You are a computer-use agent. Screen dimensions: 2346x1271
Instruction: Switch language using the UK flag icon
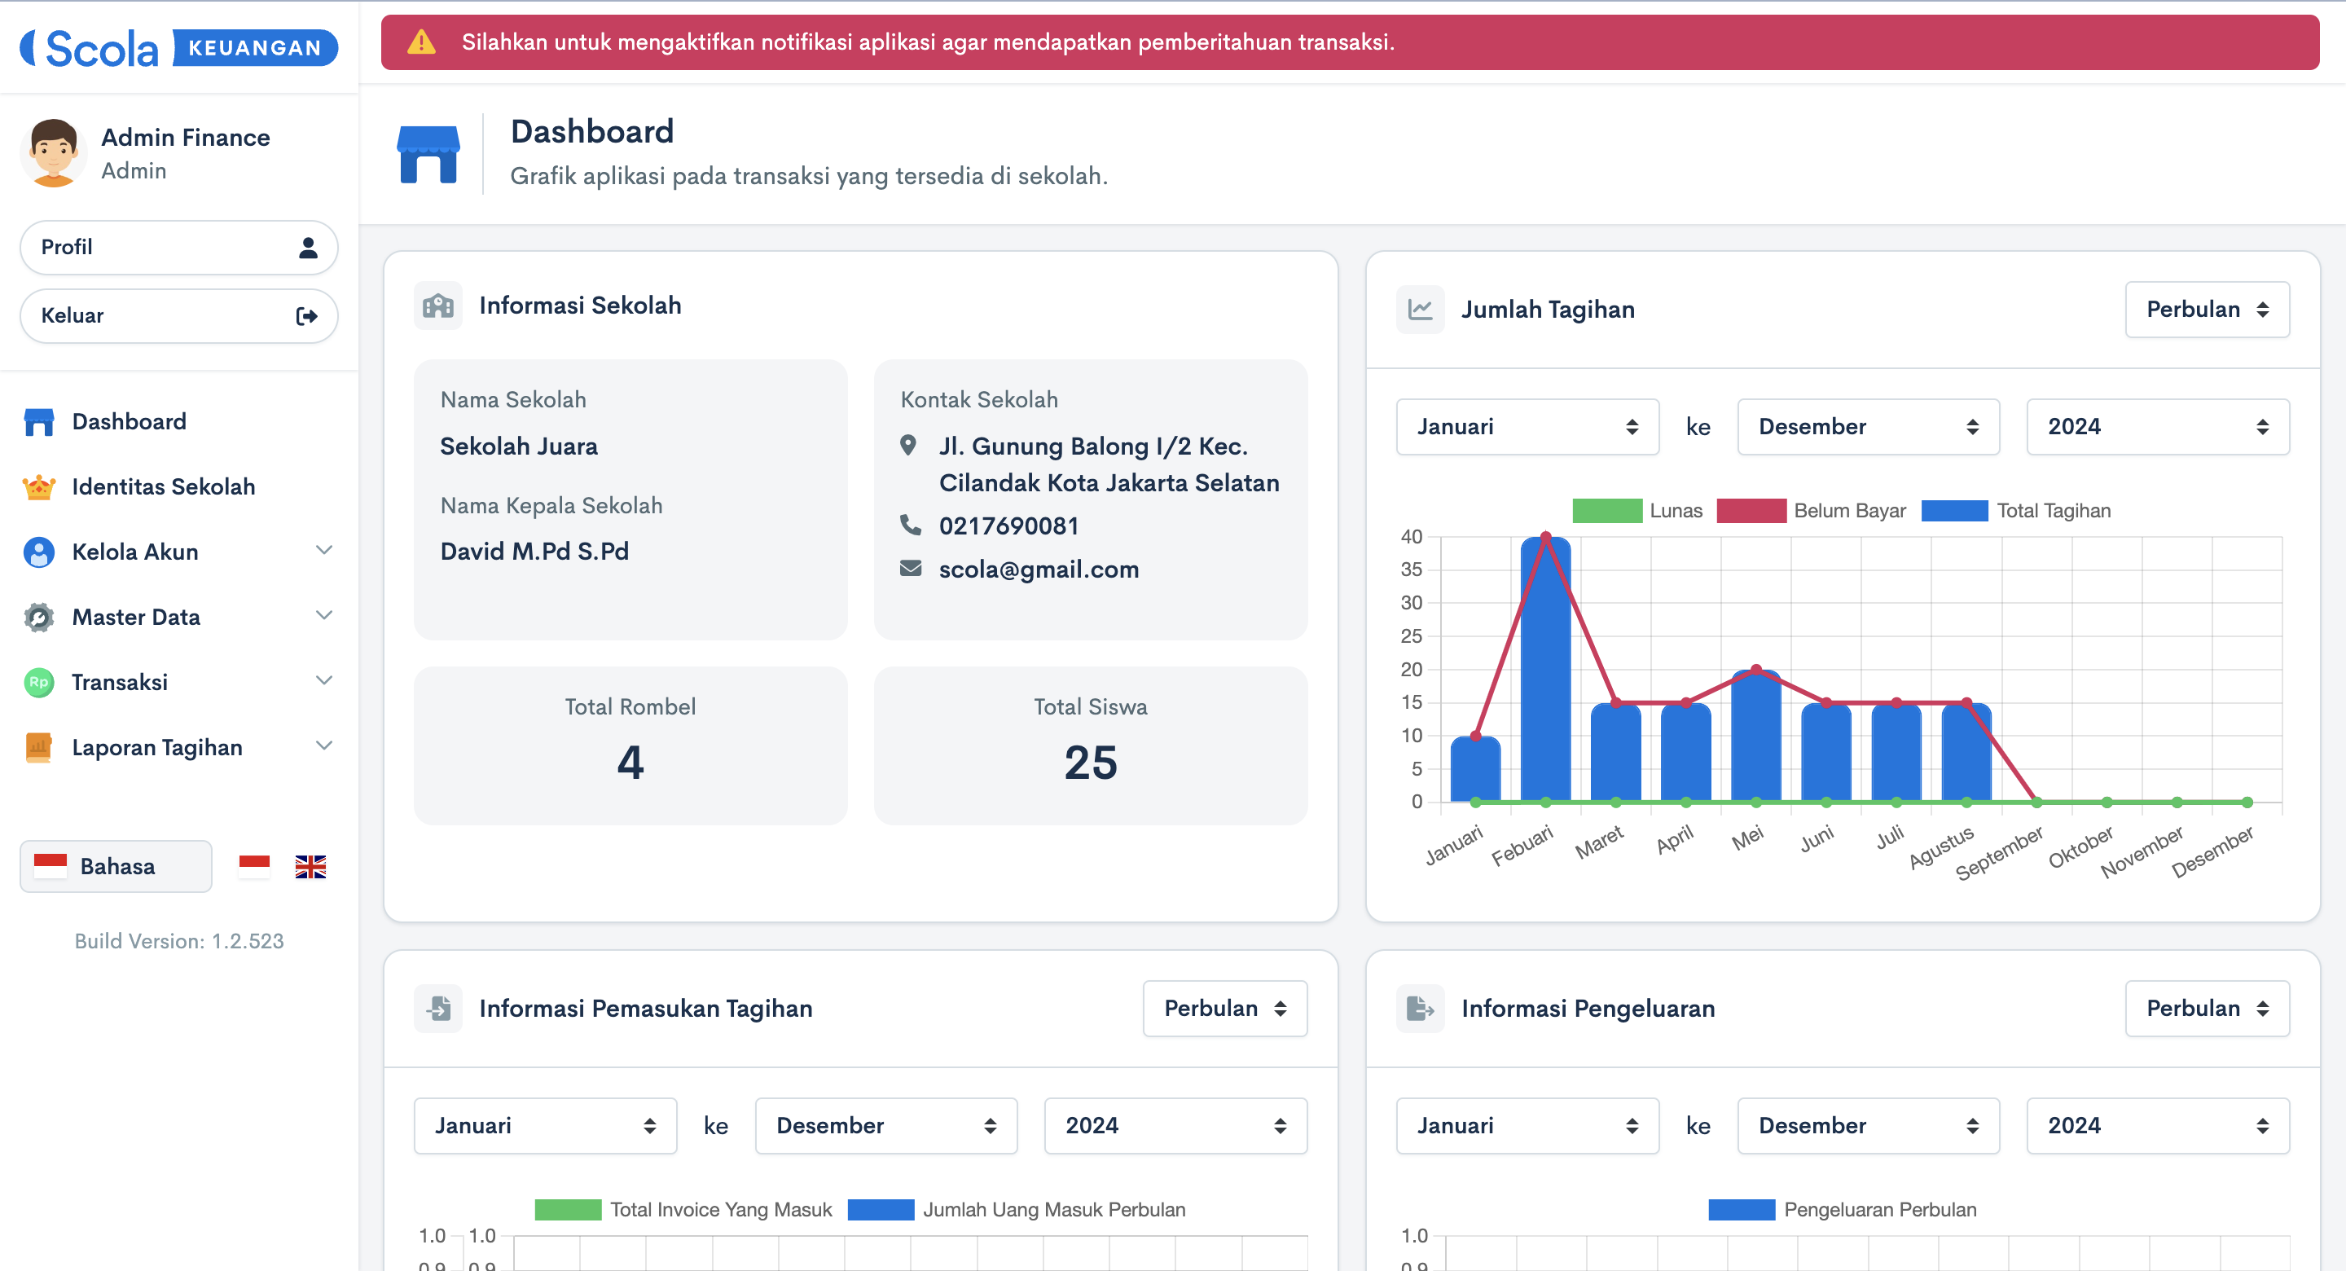pyautogui.click(x=310, y=865)
